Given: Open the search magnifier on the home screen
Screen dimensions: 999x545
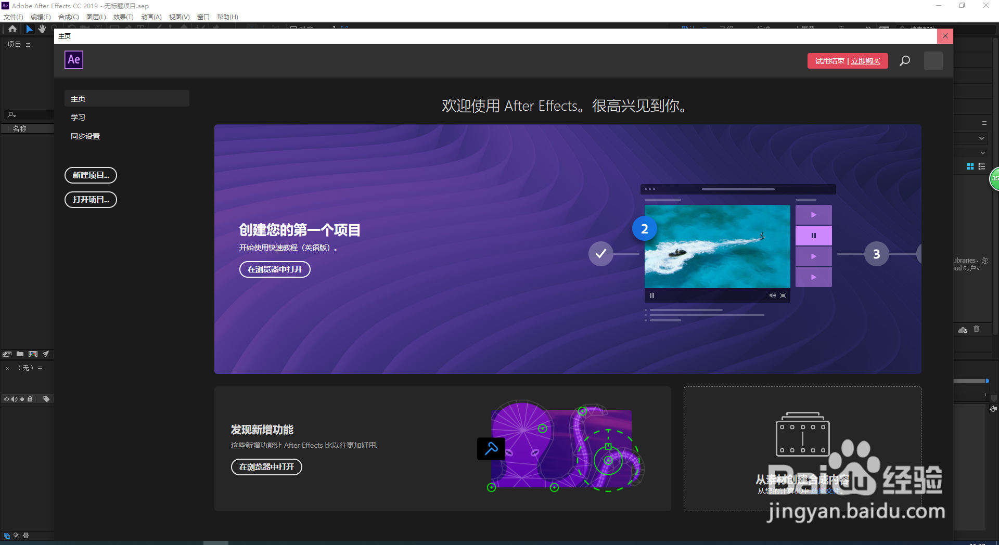Looking at the screenshot, I should [x=905, y=61].
